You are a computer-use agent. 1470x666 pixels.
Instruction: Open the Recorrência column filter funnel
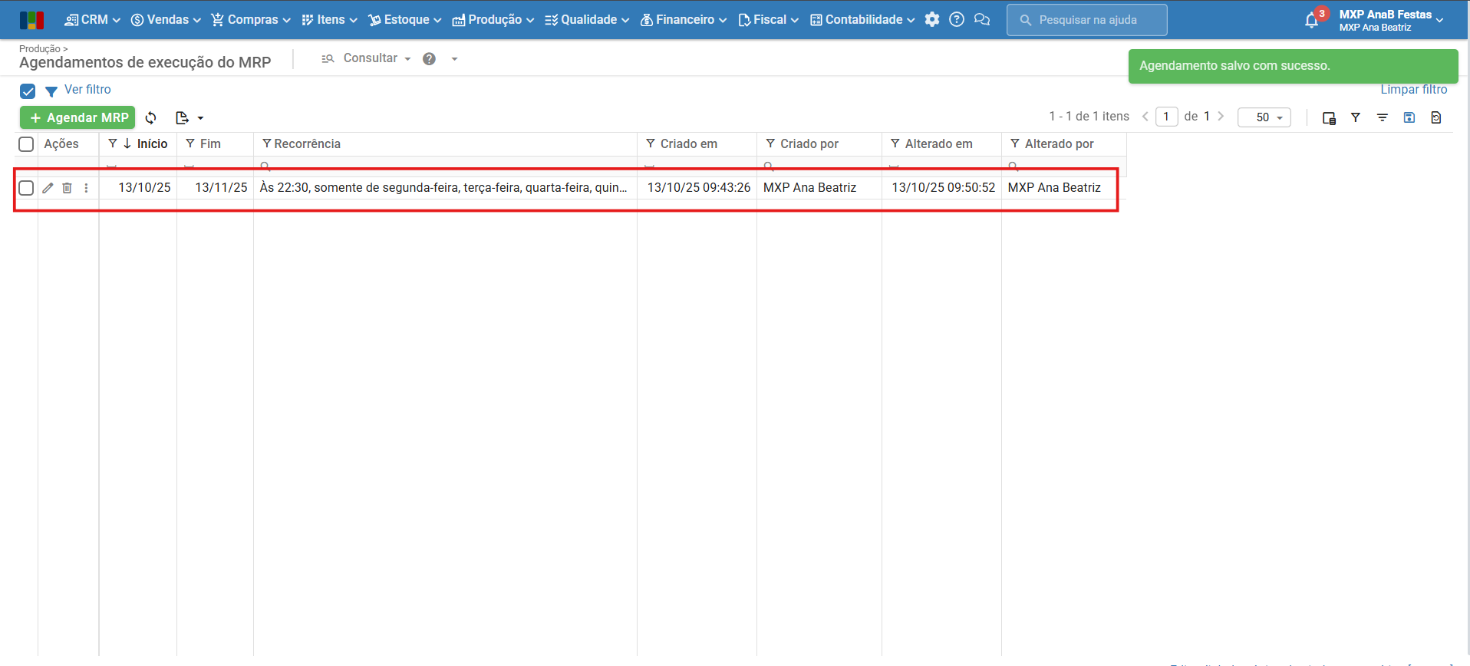[266, 143]
